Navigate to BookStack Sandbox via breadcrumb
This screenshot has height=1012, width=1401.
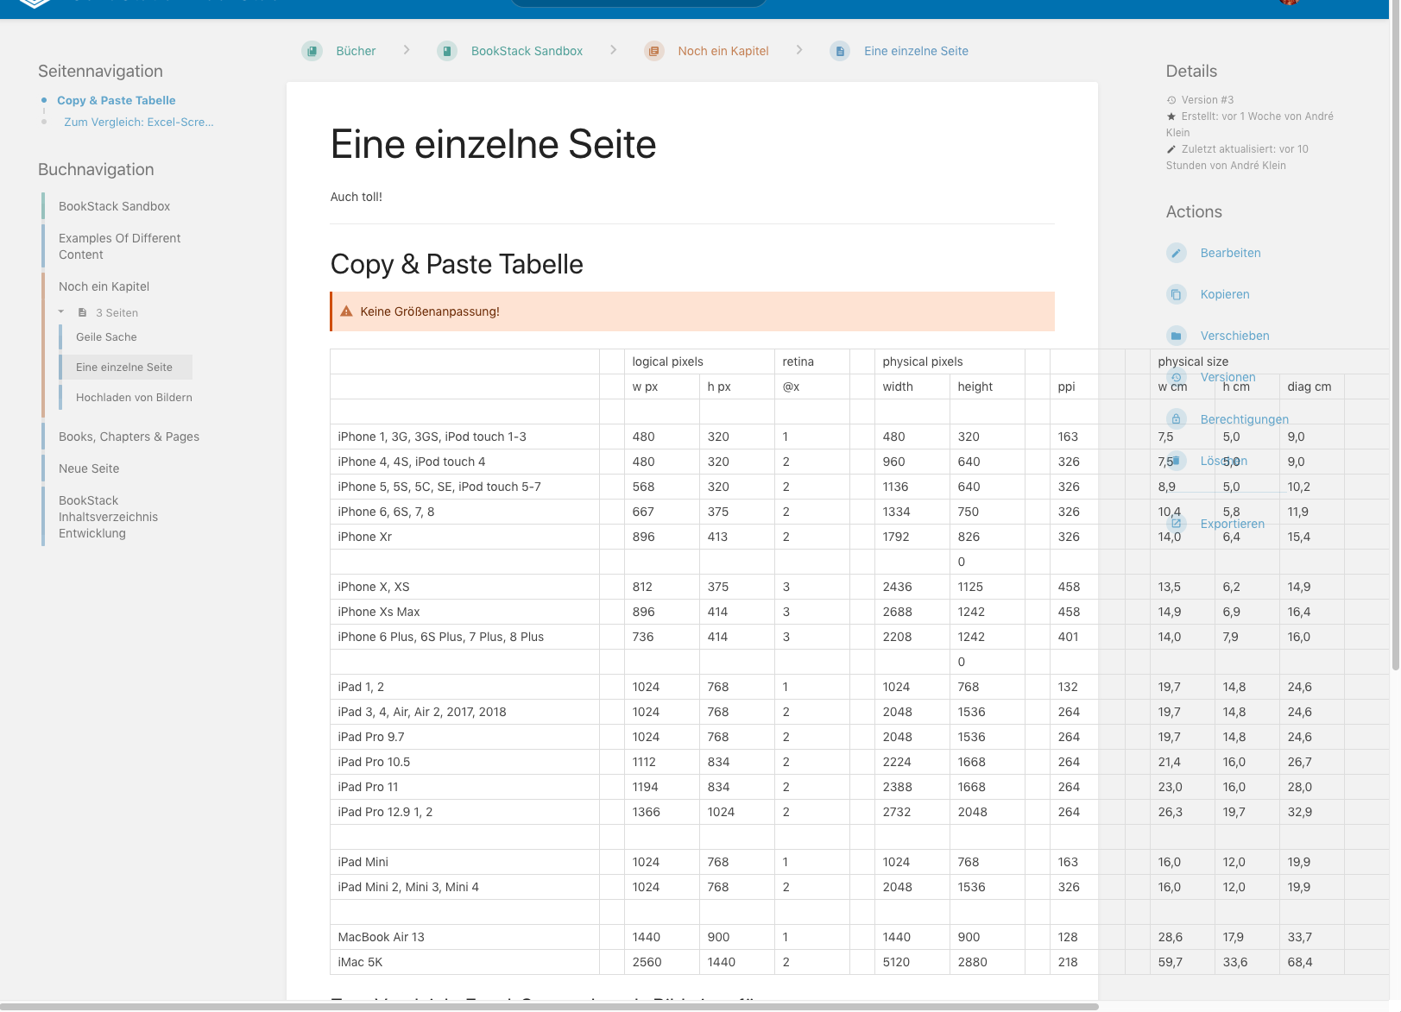(526, 50)
